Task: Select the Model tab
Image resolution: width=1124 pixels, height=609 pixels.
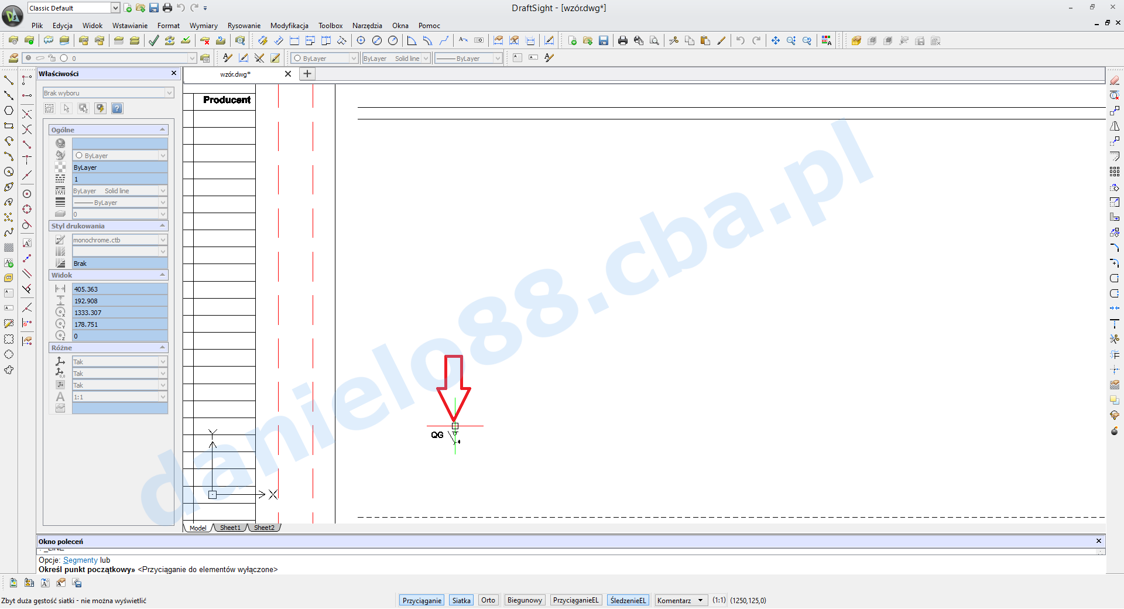Action: pos(198,528)
